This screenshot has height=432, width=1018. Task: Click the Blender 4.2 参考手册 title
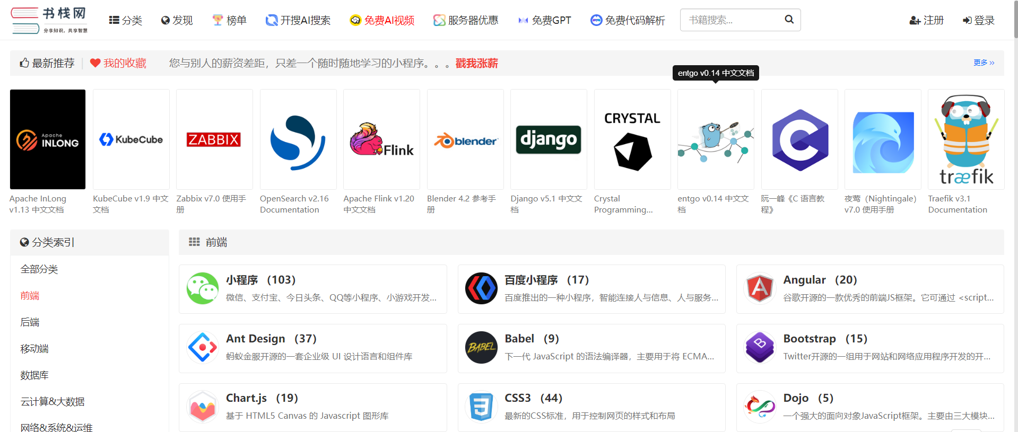tap(462, 204)
